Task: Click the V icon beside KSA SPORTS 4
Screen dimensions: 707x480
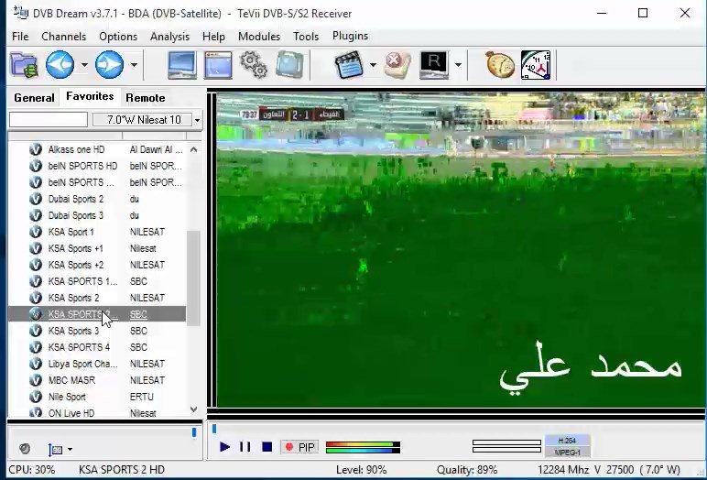Action: tap(36, 347)
